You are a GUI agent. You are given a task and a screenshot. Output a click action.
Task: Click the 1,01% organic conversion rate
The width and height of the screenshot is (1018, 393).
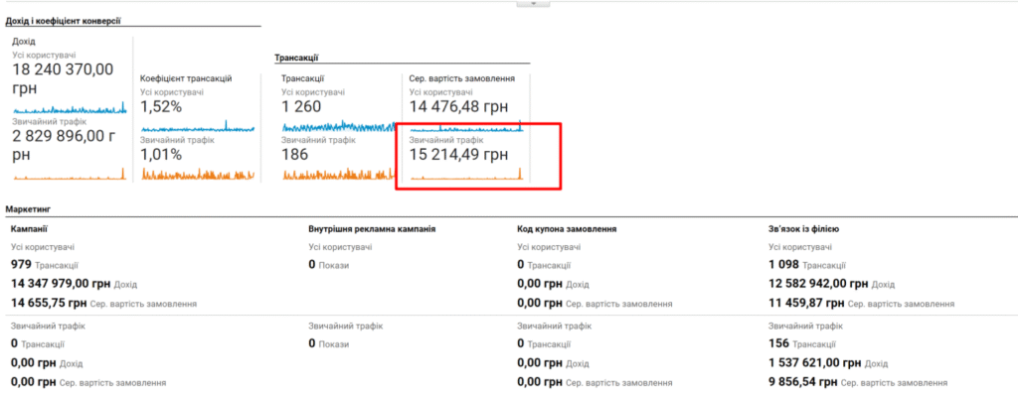coord(162,155)
